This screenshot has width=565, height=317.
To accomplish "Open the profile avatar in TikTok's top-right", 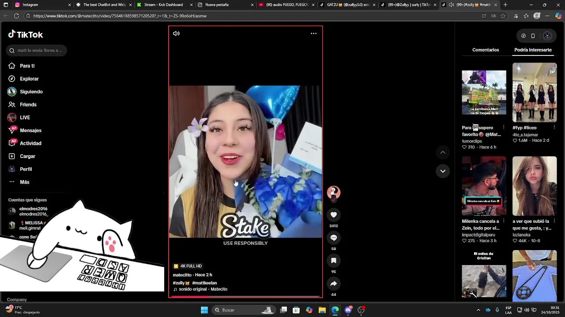I will pyautogui.click(x=547, y=36).
